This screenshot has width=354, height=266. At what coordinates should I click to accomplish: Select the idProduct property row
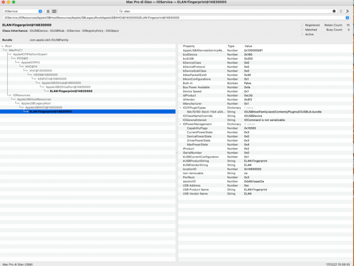(265, 95)
